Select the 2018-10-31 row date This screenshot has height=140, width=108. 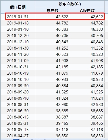coord(18,67)
